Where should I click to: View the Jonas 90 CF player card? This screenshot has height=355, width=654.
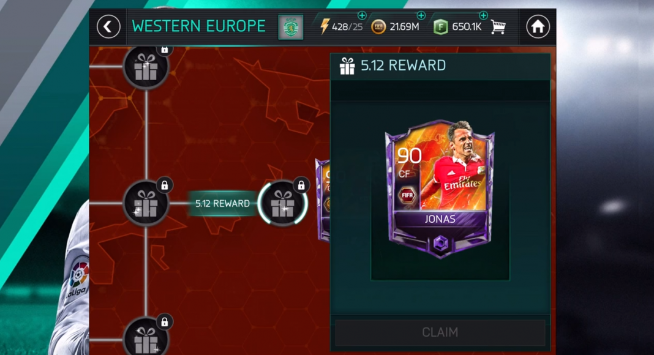(440, 189)
